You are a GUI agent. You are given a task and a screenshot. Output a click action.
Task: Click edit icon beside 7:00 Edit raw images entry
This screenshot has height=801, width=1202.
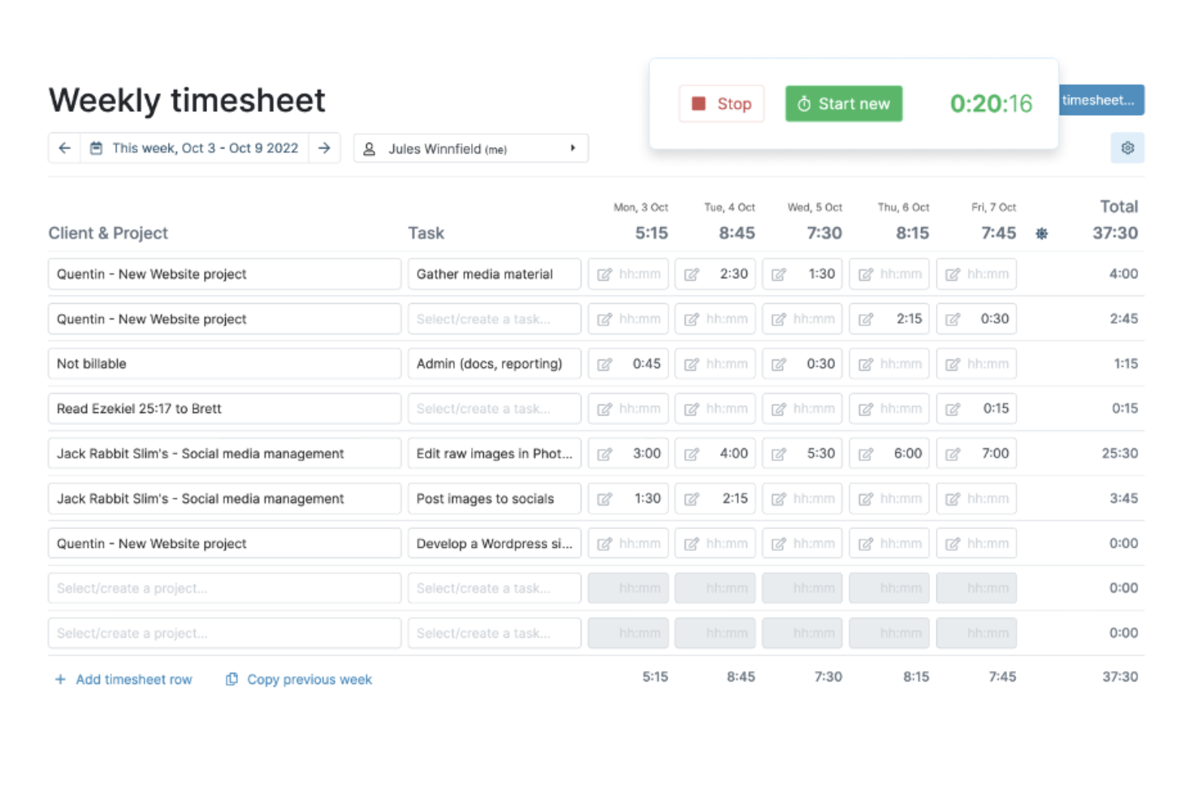coord(953,454)
